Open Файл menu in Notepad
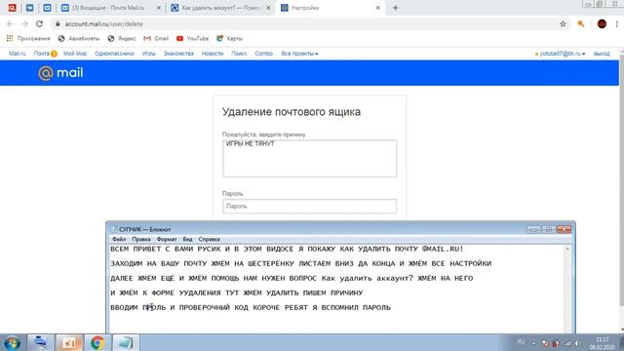The height and width of the screenshot is (351, 624). pyautogui.click(x=119, y=239)
